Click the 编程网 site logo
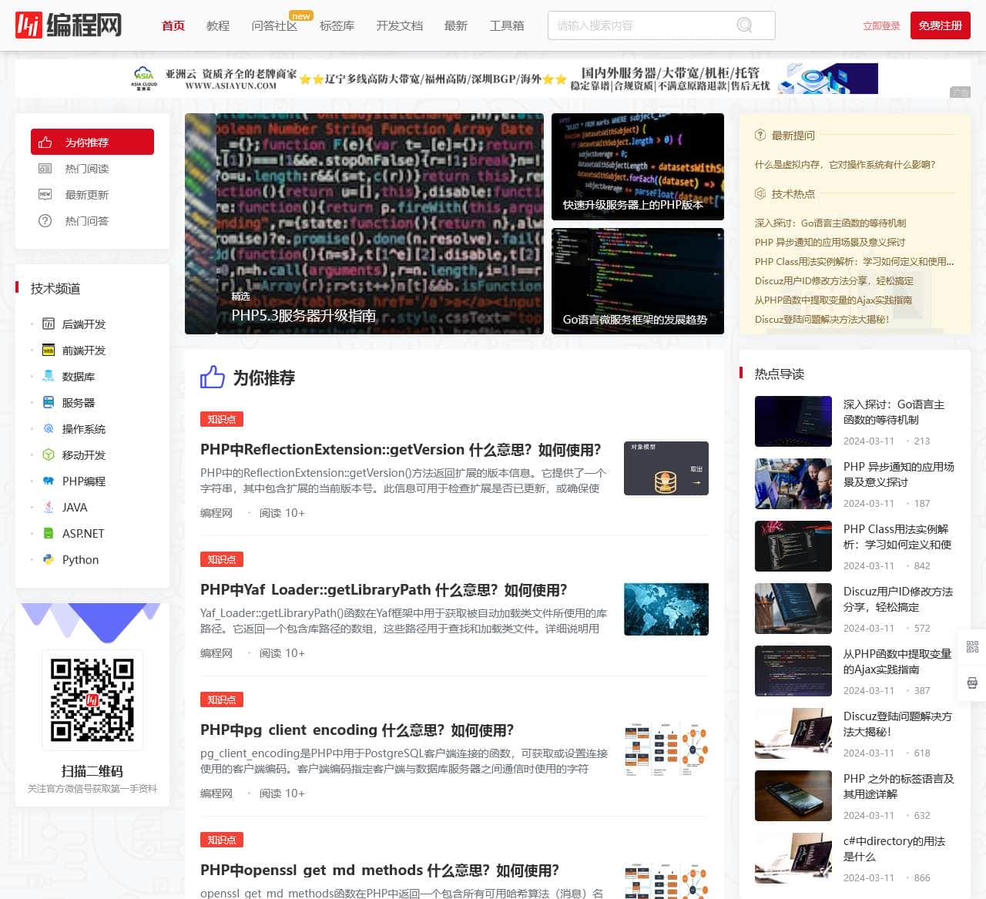This screenshot has width=986, height=899. (x=69, y=25)
